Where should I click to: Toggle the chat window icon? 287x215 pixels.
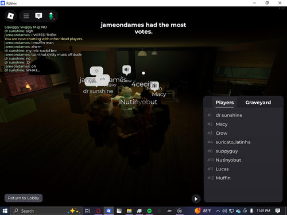tap(38, 16)
